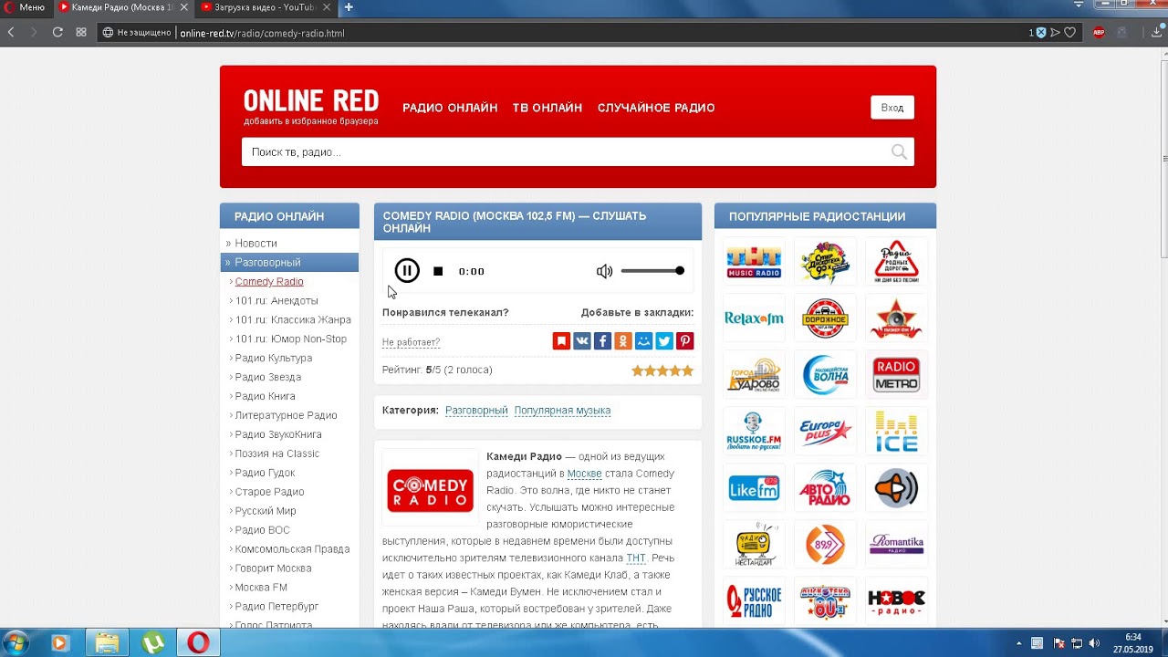
Task: Open the Новости sidebar category
Action: click(255, 244)
